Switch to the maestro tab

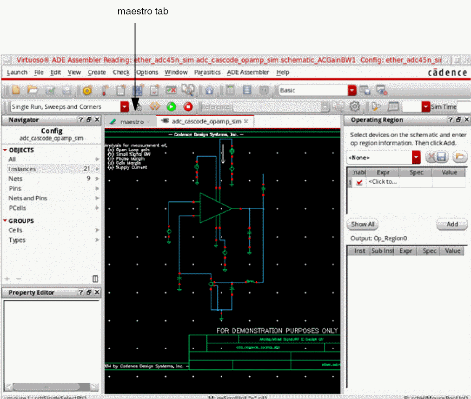tap(131, 121)
